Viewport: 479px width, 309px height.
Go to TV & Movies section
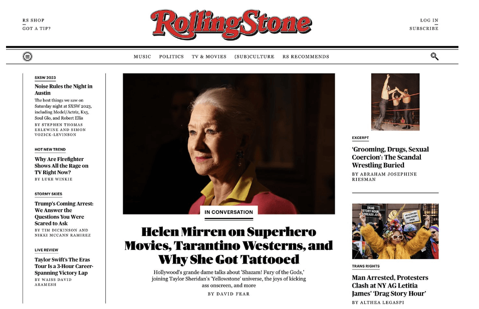point(209,56)
